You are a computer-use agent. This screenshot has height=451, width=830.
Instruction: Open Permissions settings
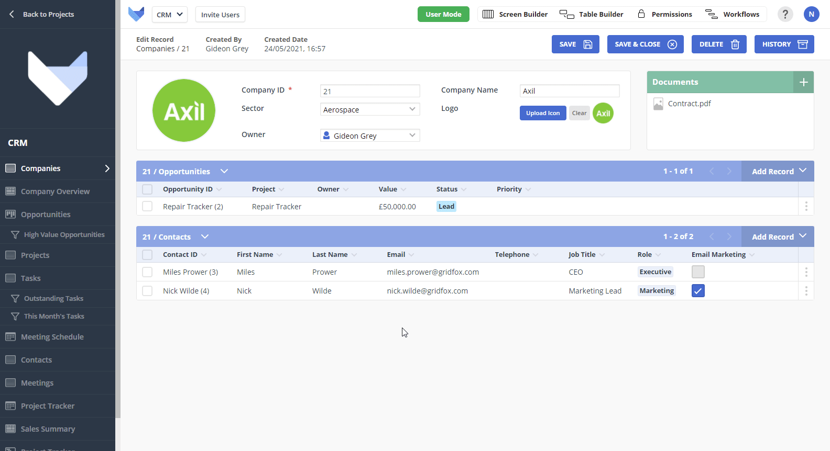pos(665,14)
